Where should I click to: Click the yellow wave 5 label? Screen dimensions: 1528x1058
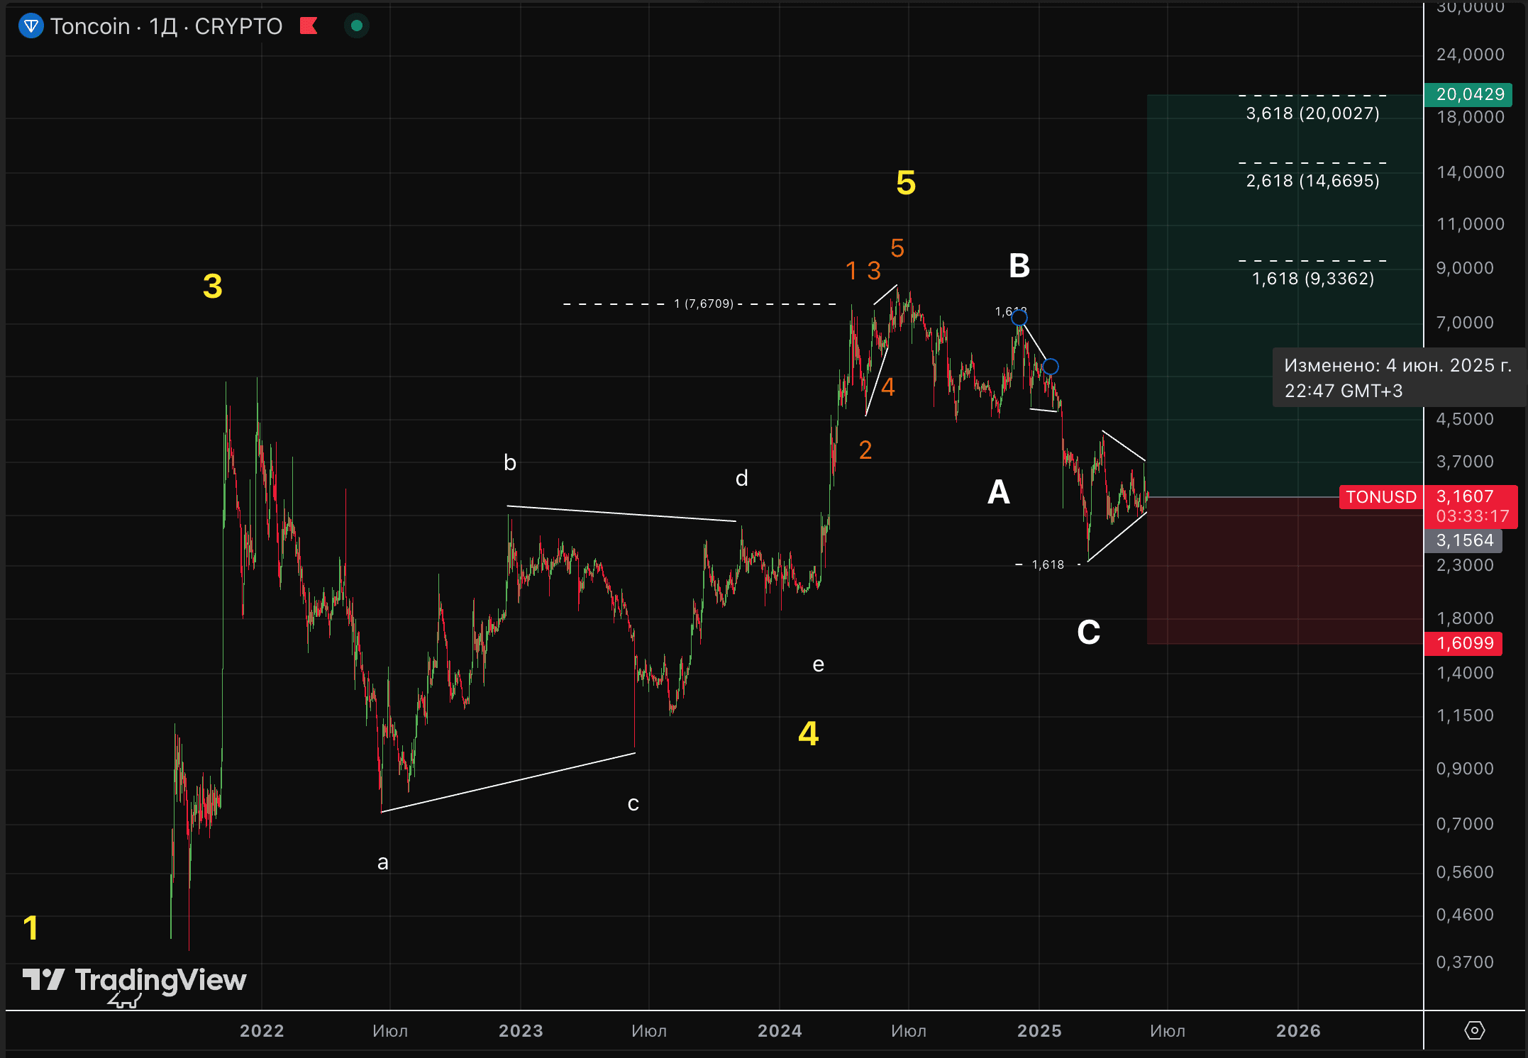click(906, 183)
